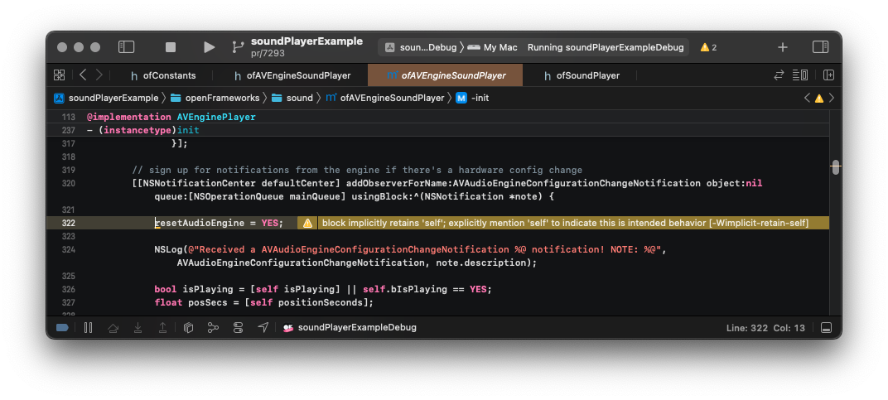Select the My Mac run destination
The image size is (888, 400).
coord(492,47)
